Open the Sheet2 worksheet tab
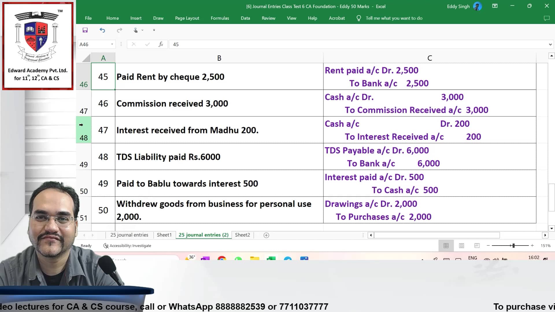The width and height of the screenshot is (555, 312). (x=242, y=235)
